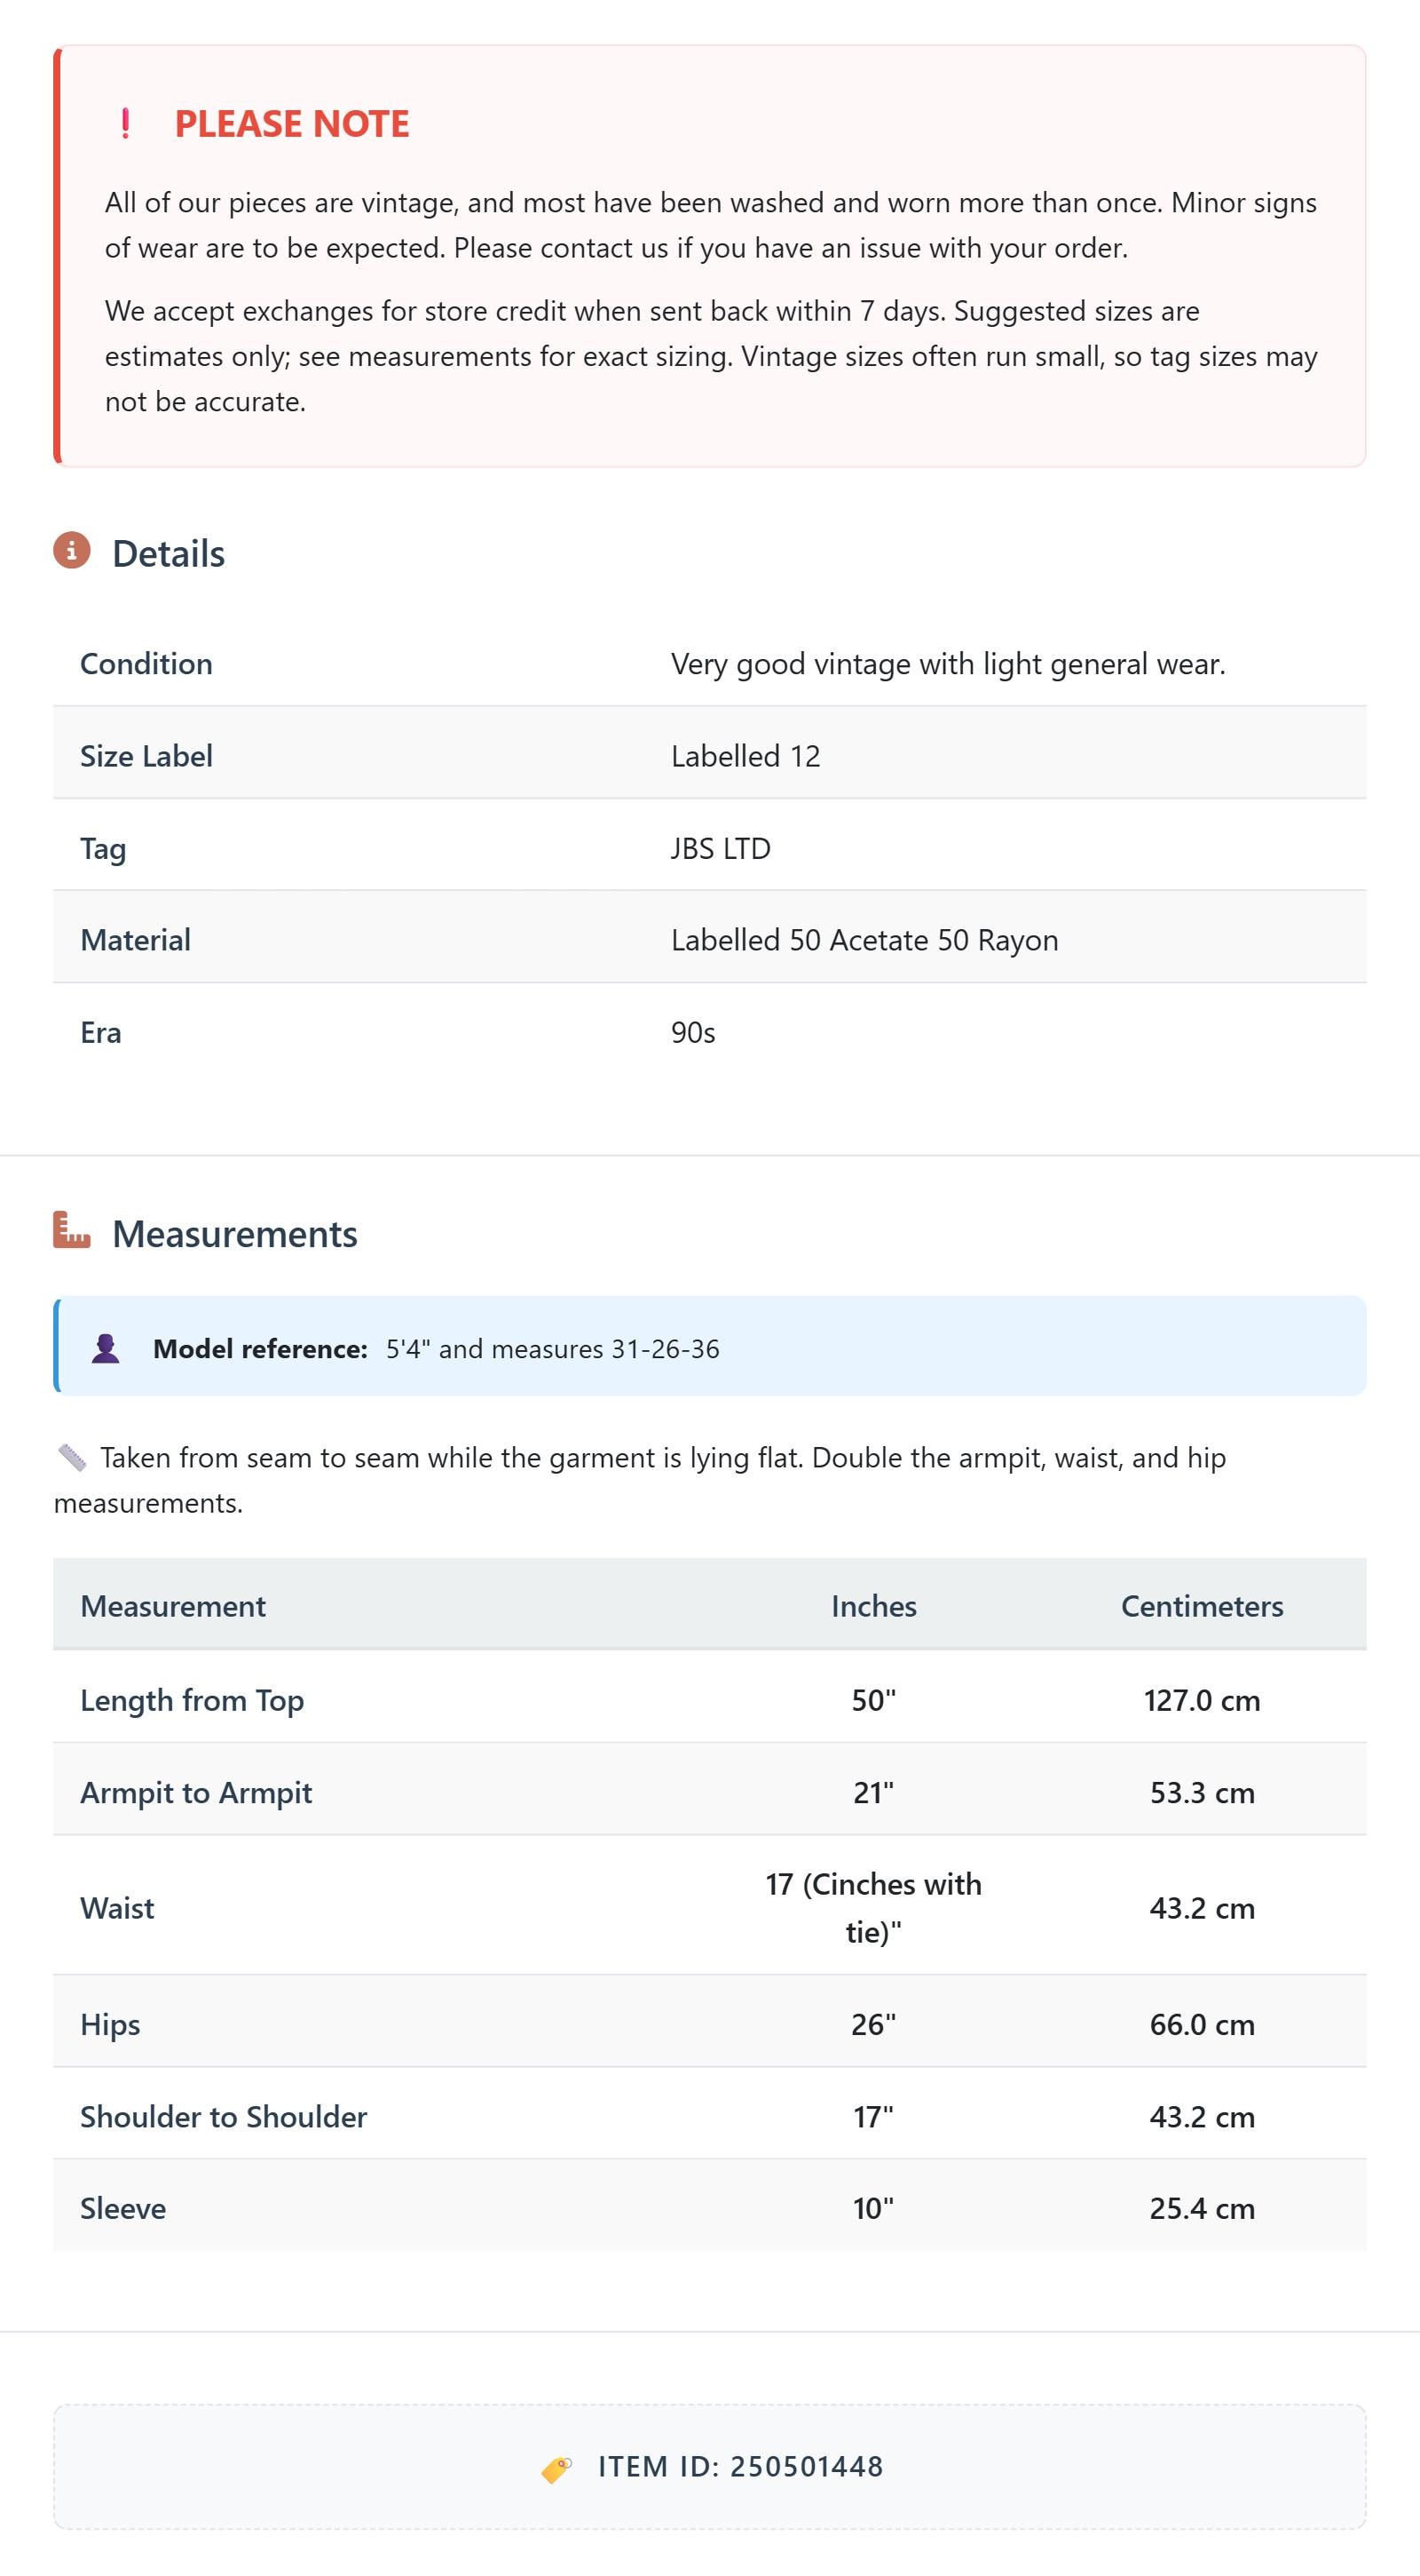This screenshot has width=1420, height=2576.
Task: Click the Details section heading
Action: (x=169, y=554)
